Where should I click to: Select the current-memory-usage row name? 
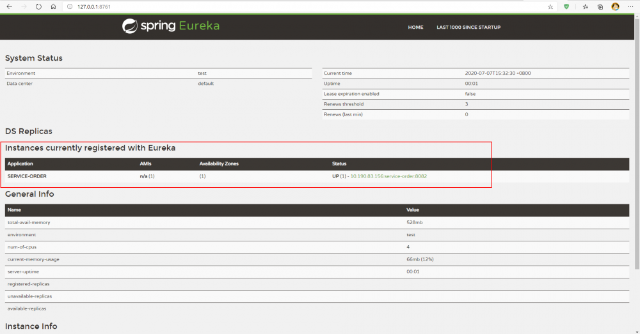(33, 259)
